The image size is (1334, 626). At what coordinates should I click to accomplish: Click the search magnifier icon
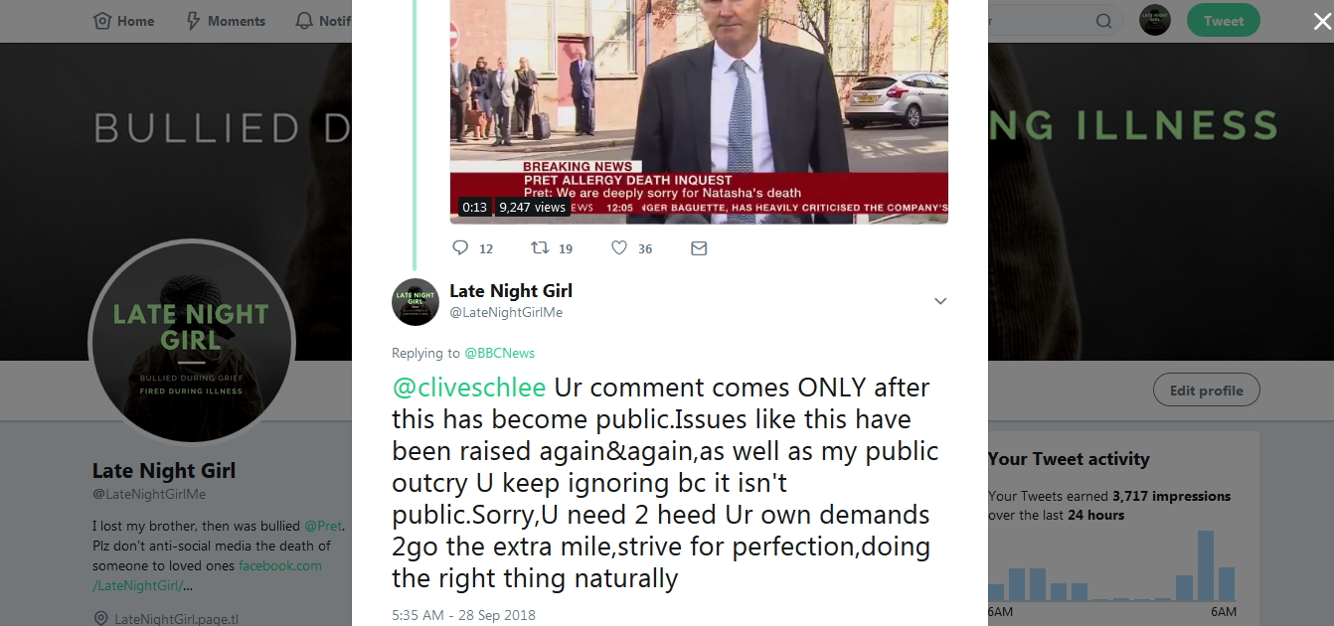click(1103, 20)
